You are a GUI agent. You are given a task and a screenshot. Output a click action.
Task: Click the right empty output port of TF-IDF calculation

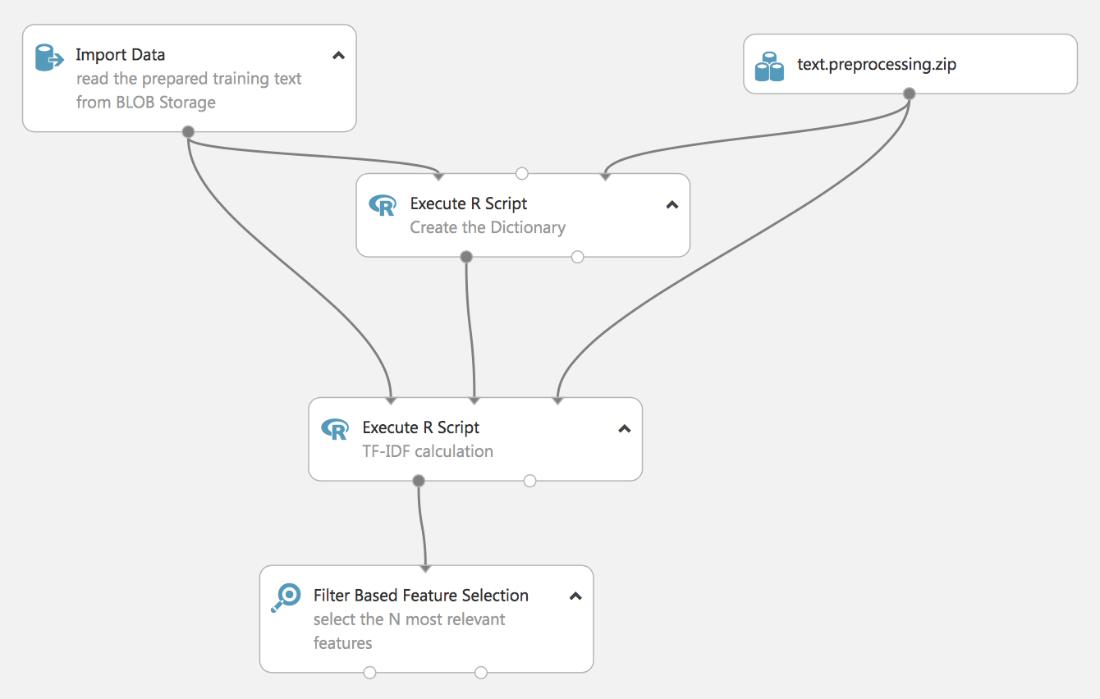[x=529, y=481]
